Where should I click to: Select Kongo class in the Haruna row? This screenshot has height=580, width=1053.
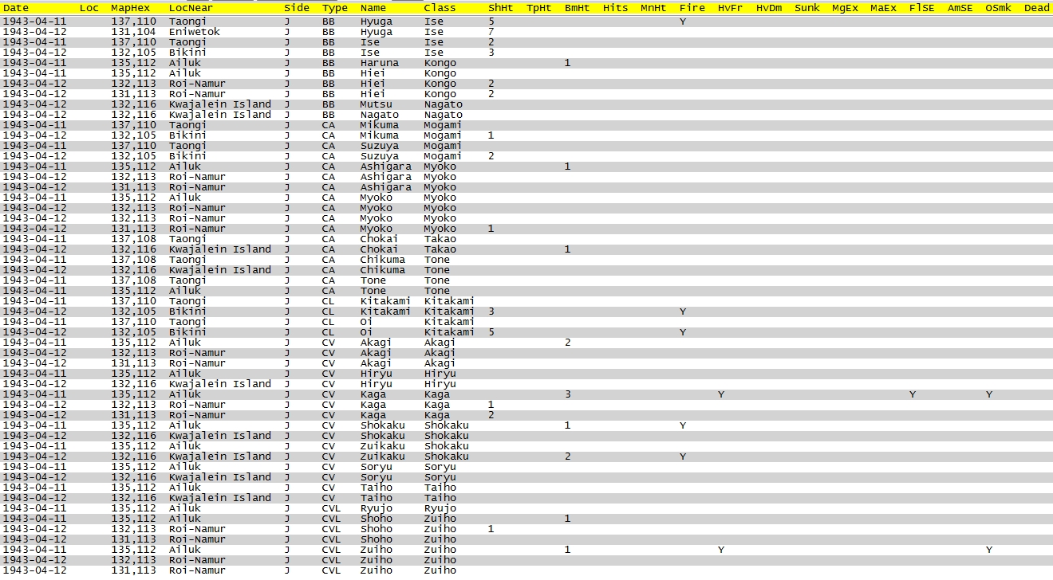(x=440, y=63)
